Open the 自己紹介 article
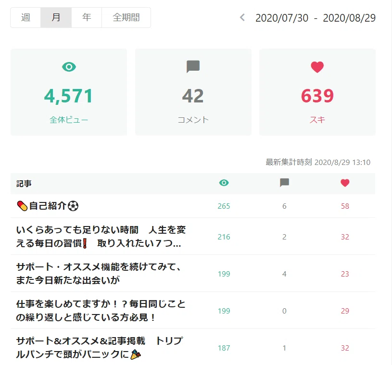The height and width of the screenshot is (365, 392). tap(48, 206)
